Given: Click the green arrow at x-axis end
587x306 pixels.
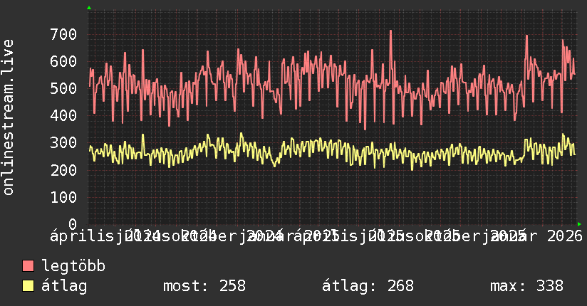Looking at the screenshot, I should (x=579, y=224).
